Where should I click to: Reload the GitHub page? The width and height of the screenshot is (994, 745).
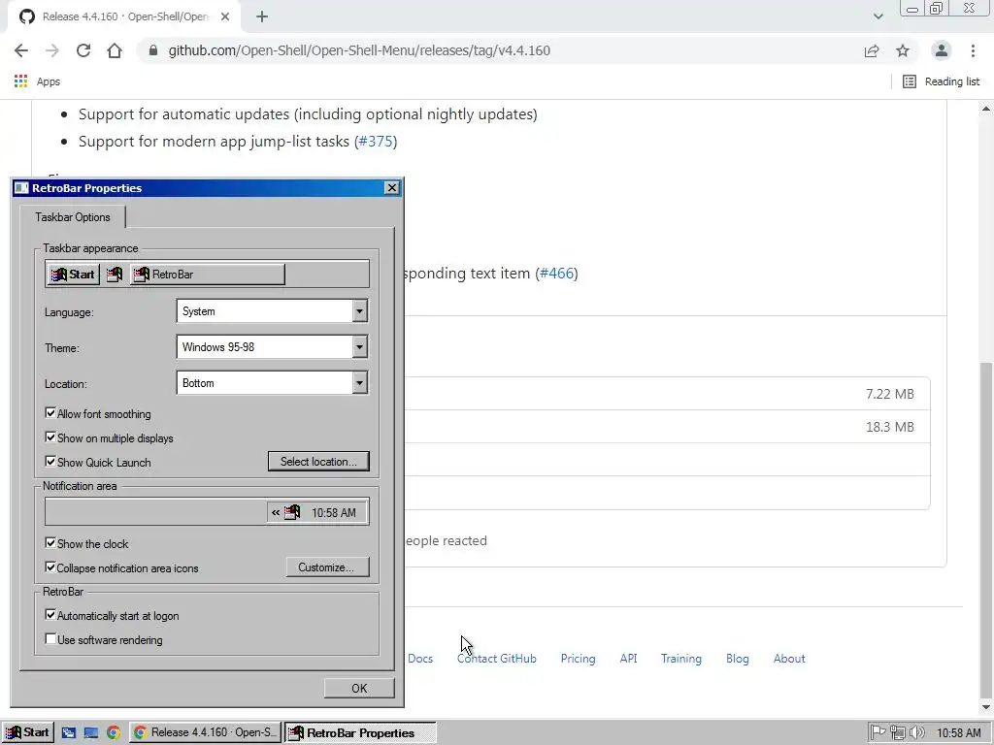point(83,50)
